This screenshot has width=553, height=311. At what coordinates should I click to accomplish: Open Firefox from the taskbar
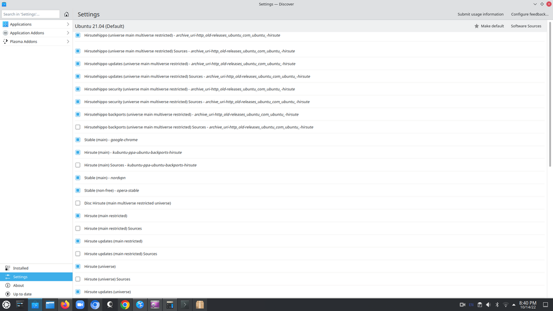click(65, 305)
